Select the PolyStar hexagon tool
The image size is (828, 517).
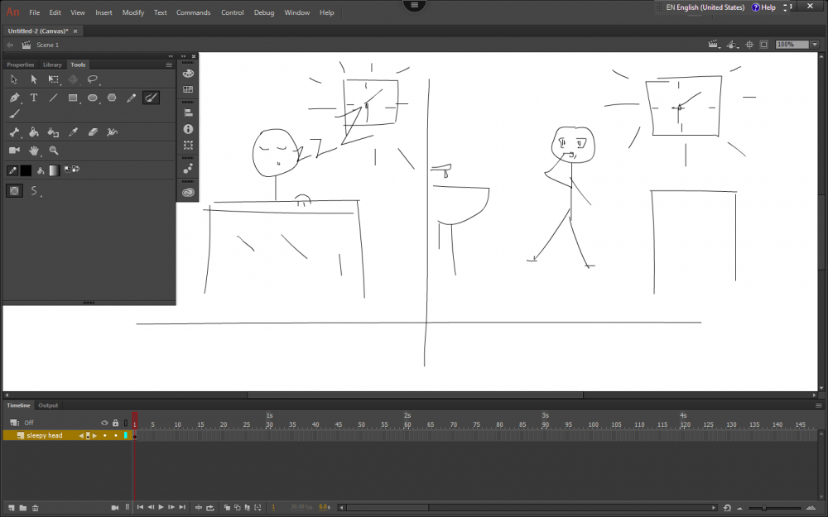[x=112, y=98]
